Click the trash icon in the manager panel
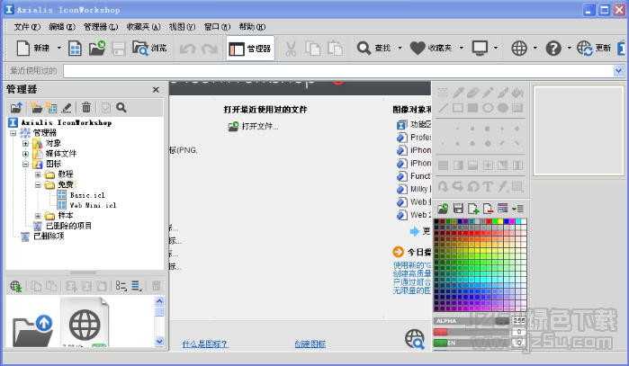This screenshot has width=629, height=366. tap(86, 107)
